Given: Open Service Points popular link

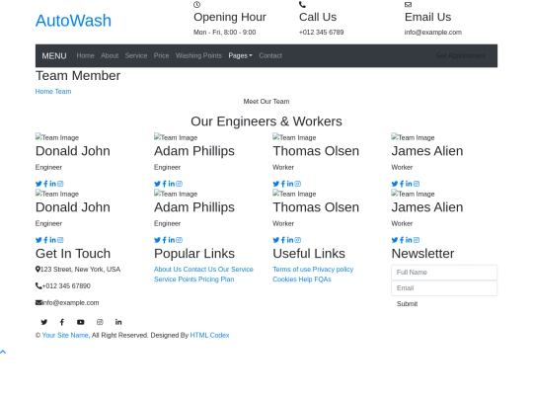Looking at the screenshot, I should (x=176, y=280).
